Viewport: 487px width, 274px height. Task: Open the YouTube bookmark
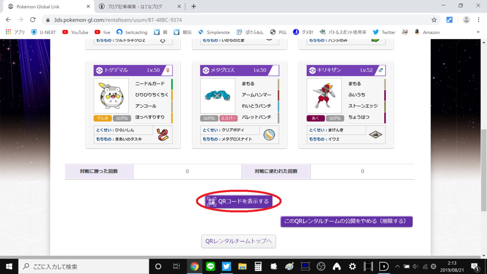click(75, 32)
